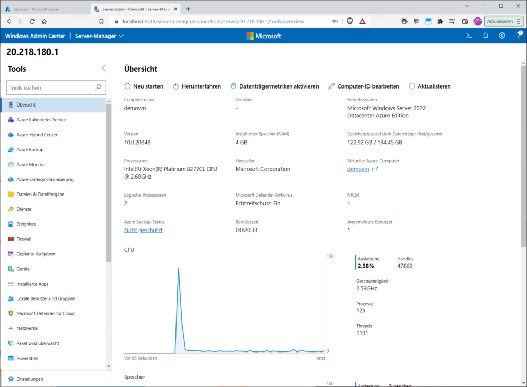Screen dimensions: 527x387
Task: Open the browser extensions puzzle icon
Action: click(x=441, y=21)
